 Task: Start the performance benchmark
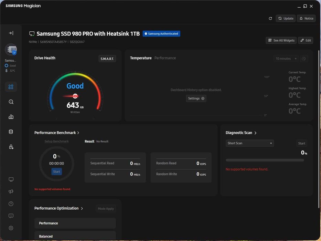tap(56, 171)
